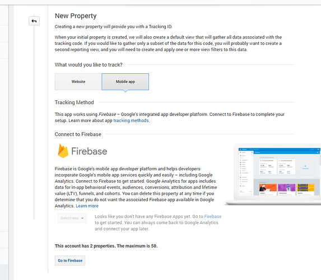
Task: Click the orange card in laptop preview
Action: pyautogui.click(x=268, y=188)
